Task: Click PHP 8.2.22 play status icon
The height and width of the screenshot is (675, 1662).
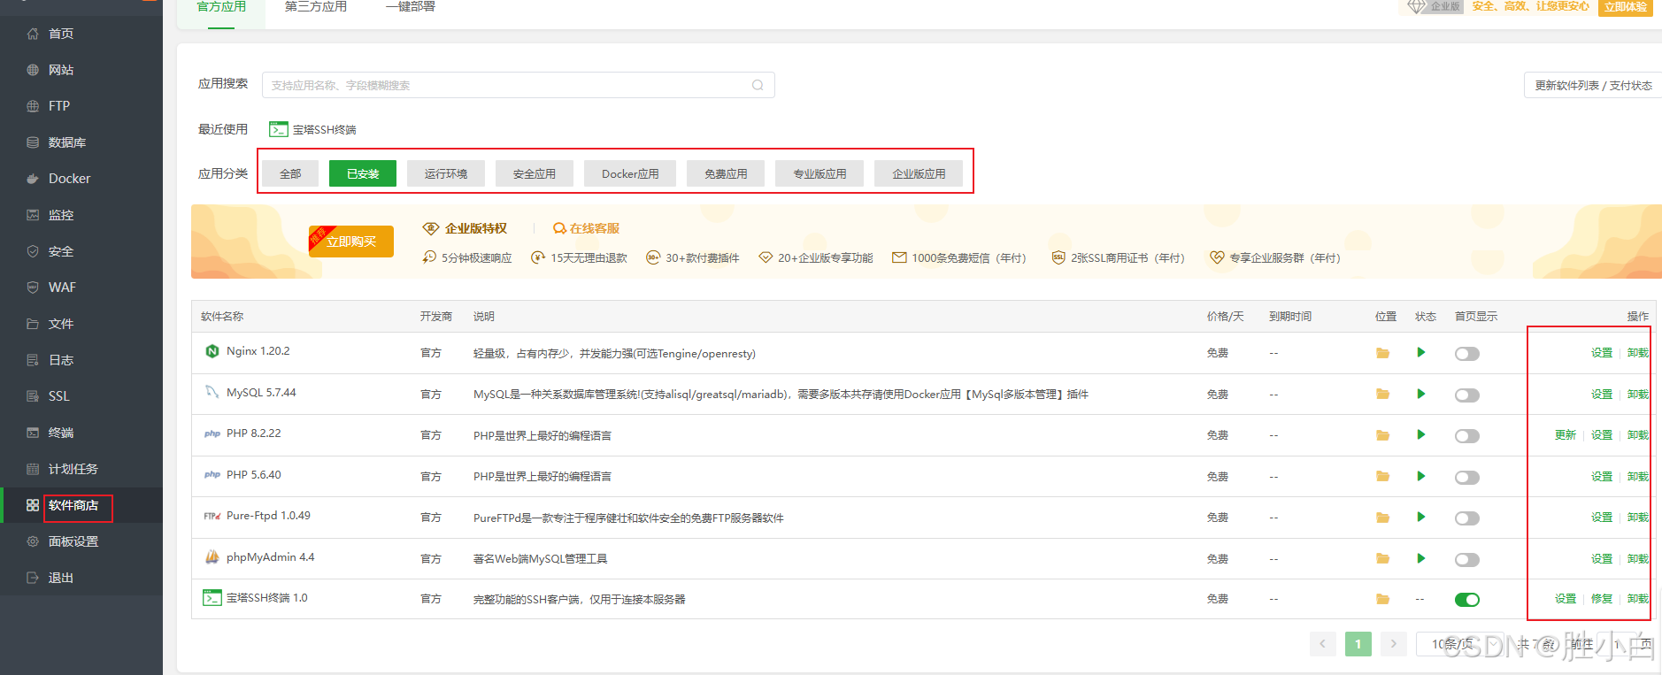Action: [1421, 434]
